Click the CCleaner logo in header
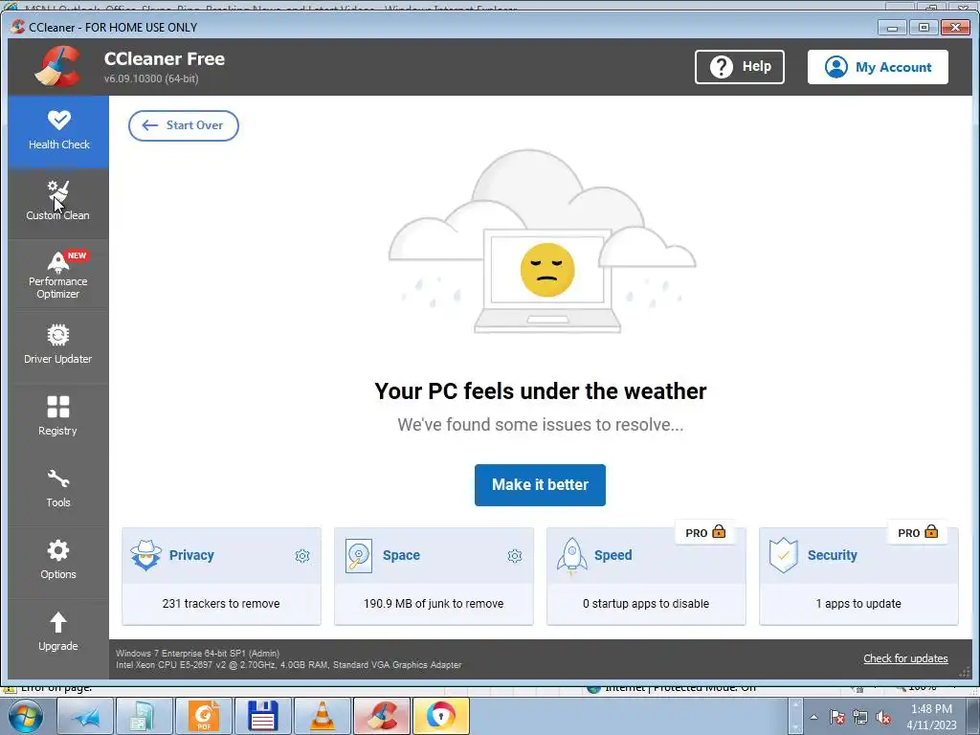 click(x=57, y=67)
